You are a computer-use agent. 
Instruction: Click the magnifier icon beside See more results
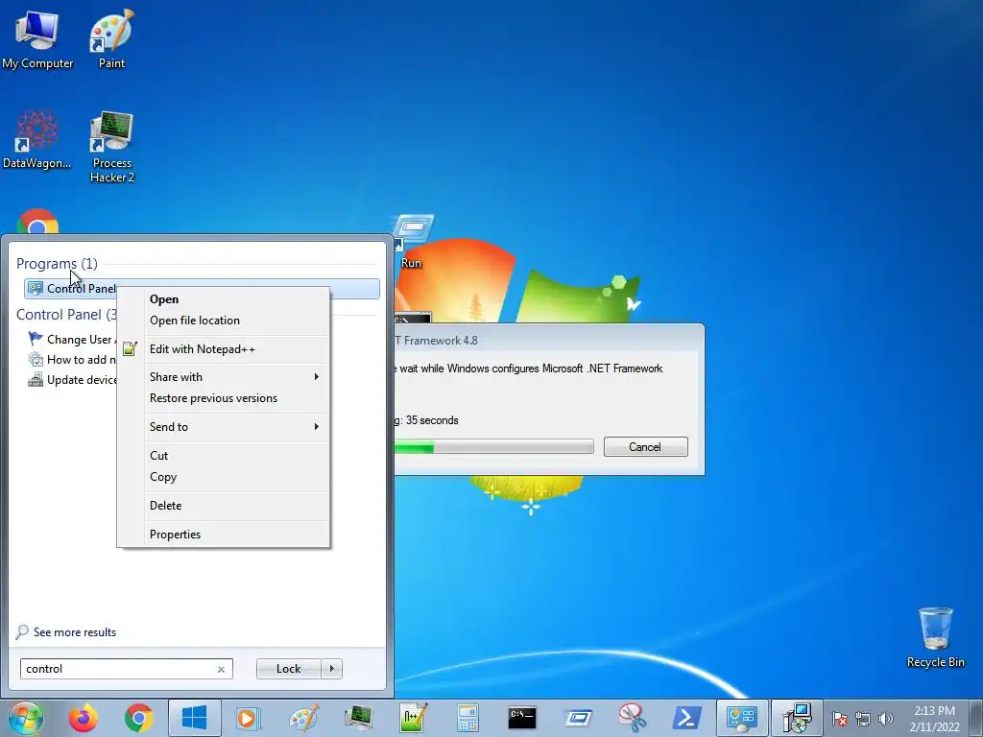pyautogui.click(x=22, y=631)
